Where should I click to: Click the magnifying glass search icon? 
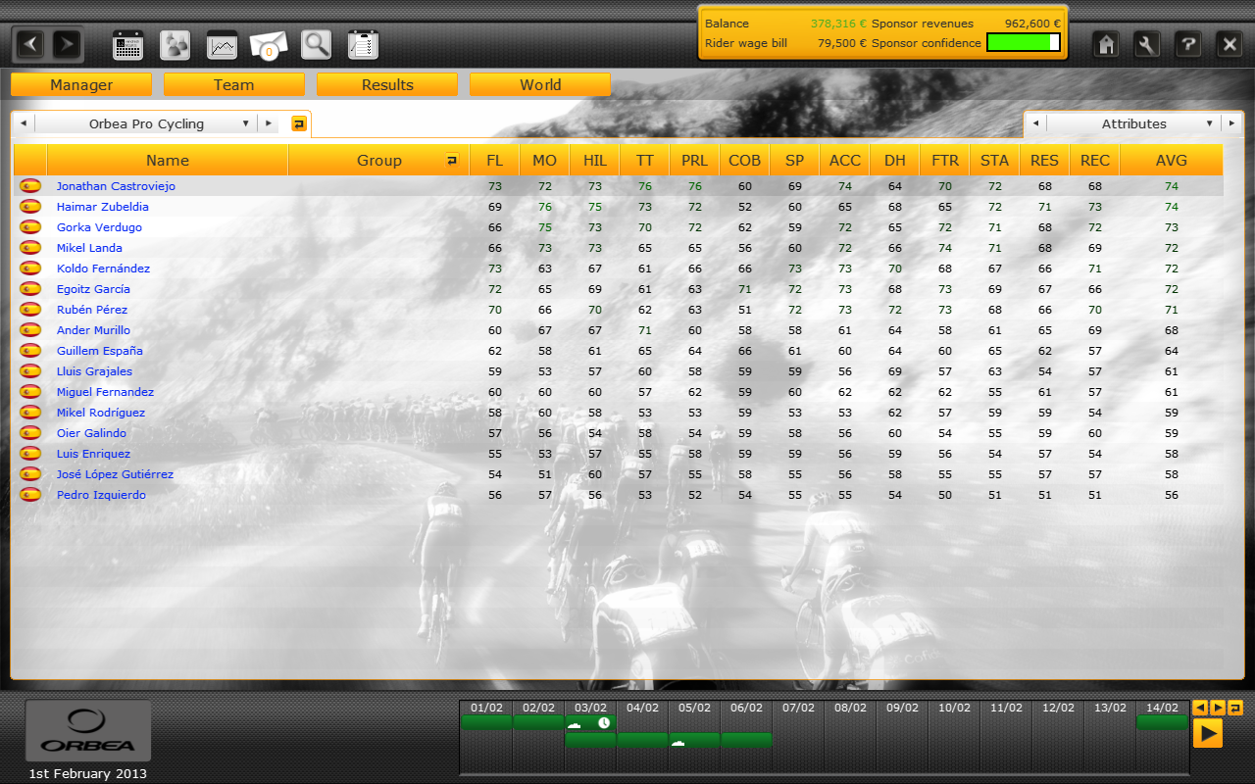tap(316, 45)
